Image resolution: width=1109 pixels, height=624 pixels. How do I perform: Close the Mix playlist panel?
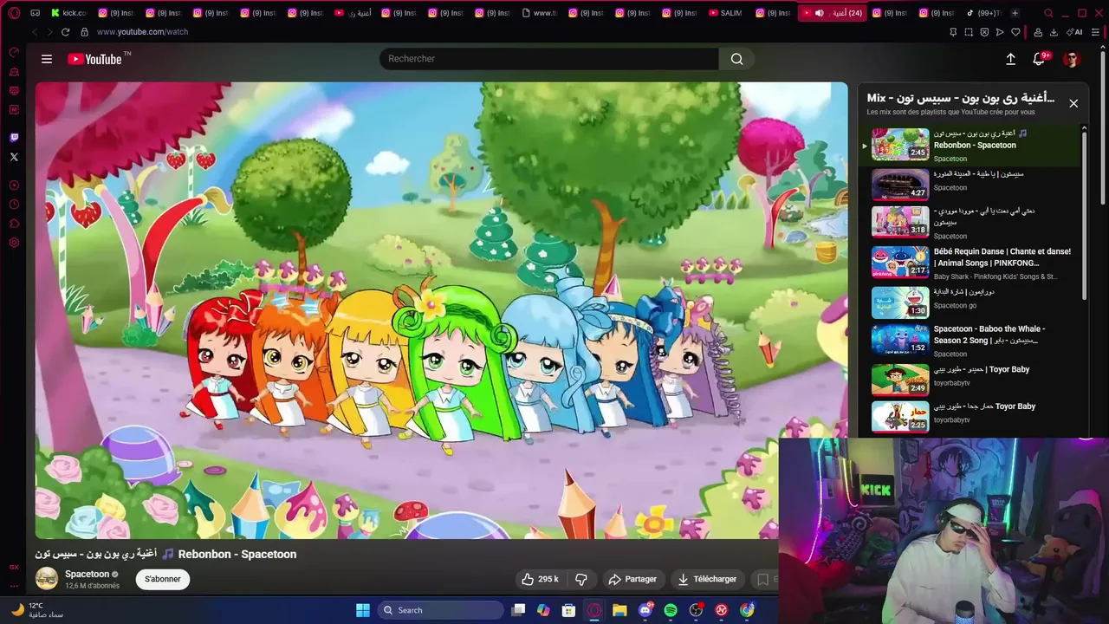1073,103
